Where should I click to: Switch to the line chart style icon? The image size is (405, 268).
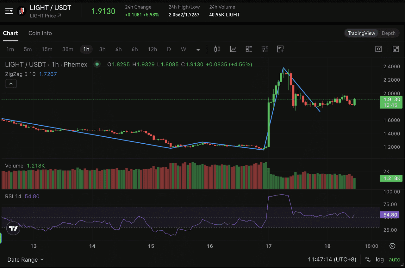(233, 49)
